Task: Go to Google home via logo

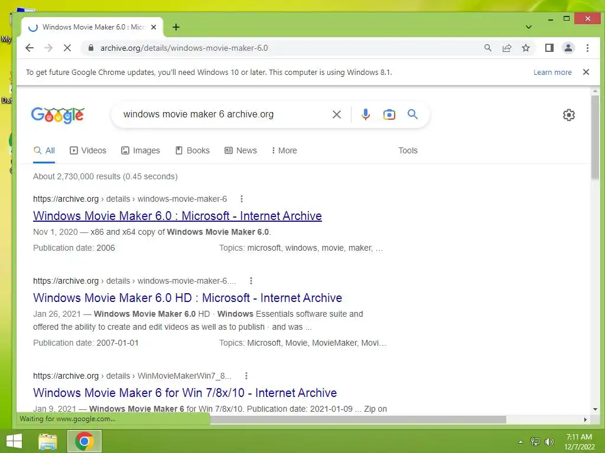Action: (x=57, y=114)
